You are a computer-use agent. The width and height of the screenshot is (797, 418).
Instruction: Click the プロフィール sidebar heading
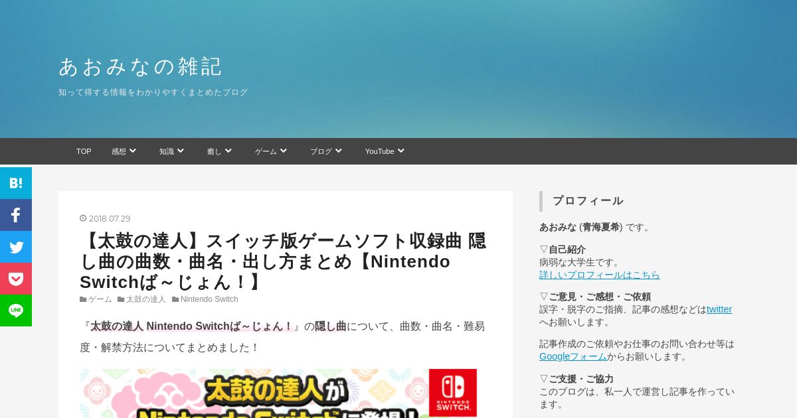point(588,201)
